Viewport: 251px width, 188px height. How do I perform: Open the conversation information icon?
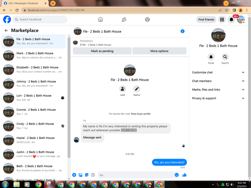(182, 31)
